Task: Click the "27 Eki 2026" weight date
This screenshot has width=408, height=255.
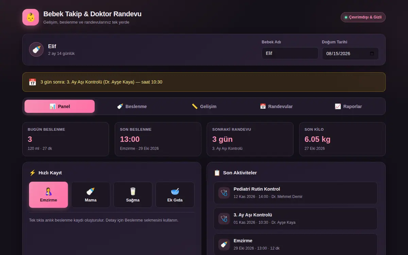Action: coord(314,149)
